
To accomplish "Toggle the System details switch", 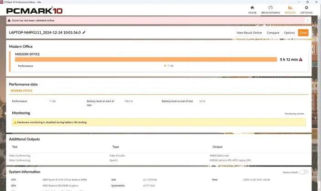I will coord(304,172).
